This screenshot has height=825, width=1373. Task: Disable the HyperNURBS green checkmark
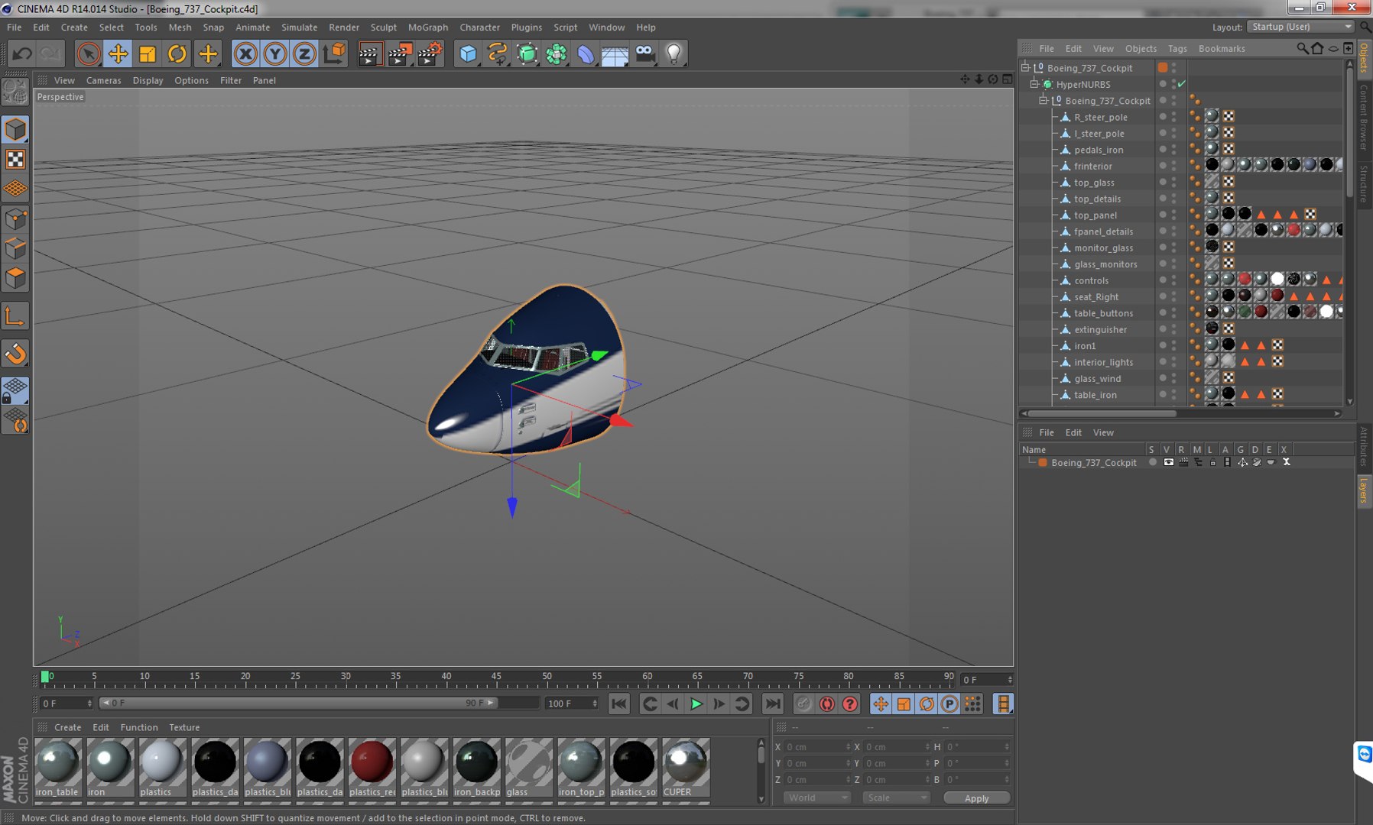tap(1182, 84)
